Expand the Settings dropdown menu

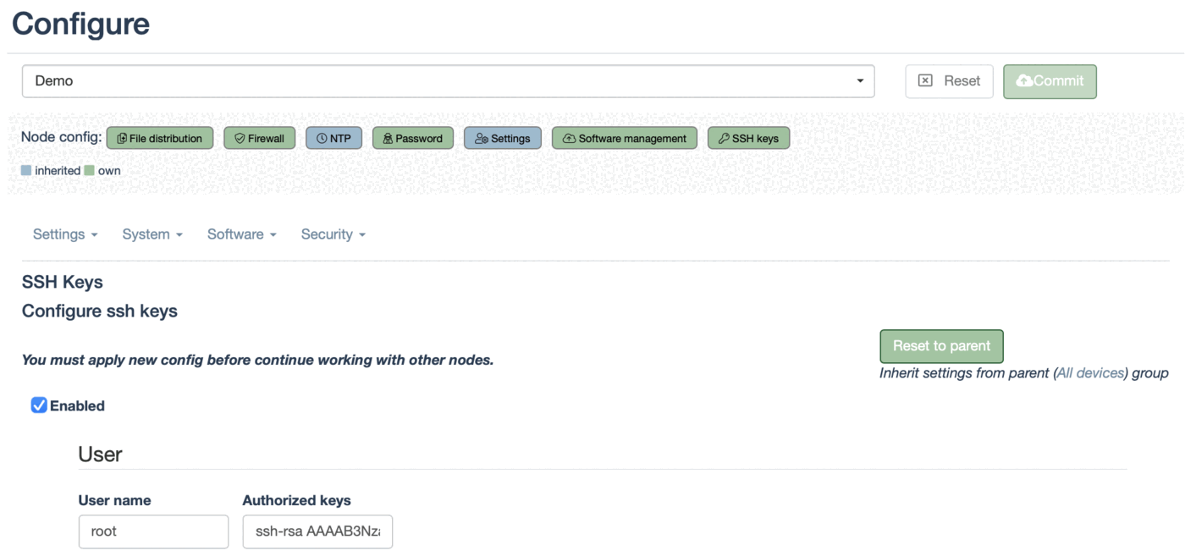tap(65, 234)
